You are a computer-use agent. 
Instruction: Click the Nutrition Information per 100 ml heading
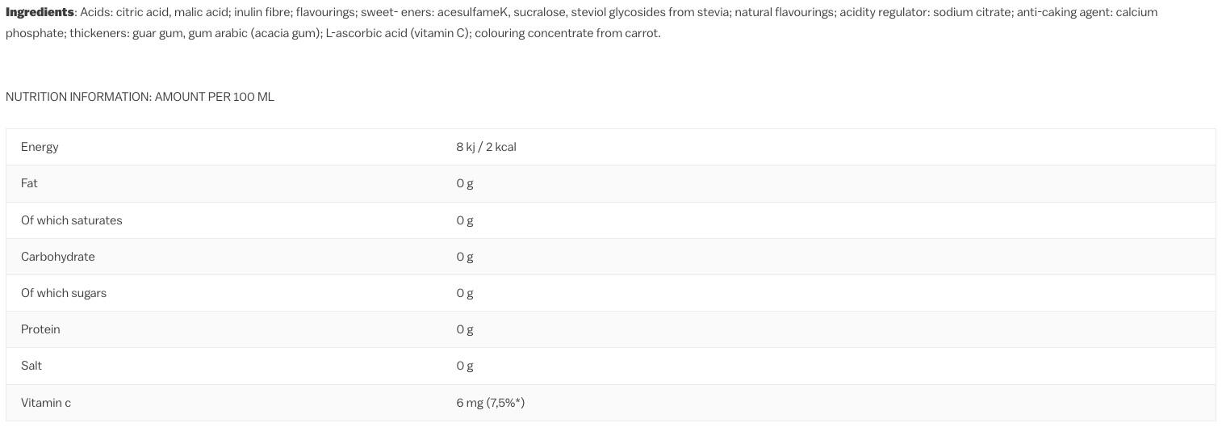140,97
